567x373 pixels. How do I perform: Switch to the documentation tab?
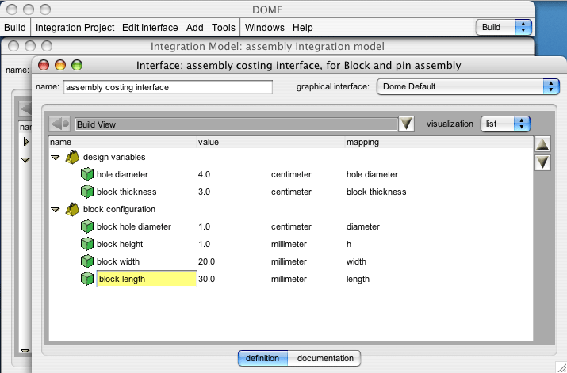coord(324,358)
